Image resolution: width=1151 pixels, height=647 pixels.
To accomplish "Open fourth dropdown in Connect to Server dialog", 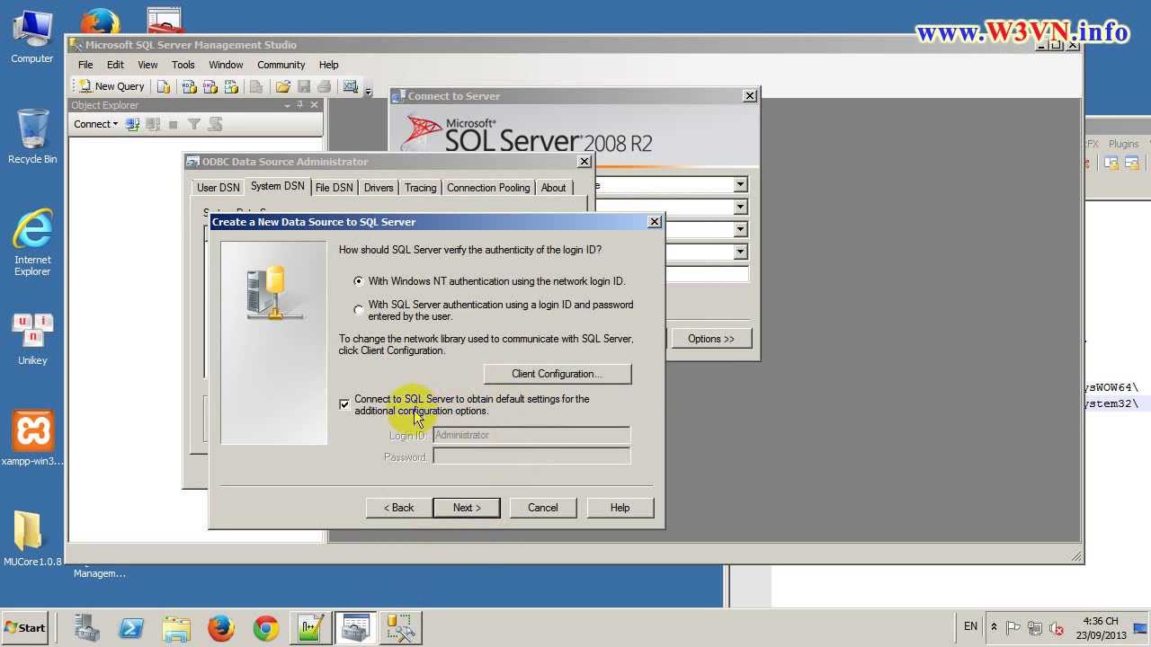I will coord(740,253).
